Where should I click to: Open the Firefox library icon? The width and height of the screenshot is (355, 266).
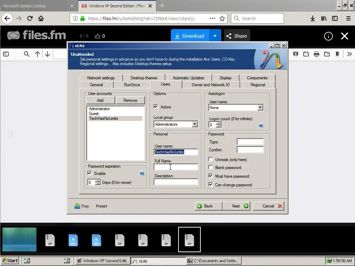pyautogui.click(x=324, y=19)
